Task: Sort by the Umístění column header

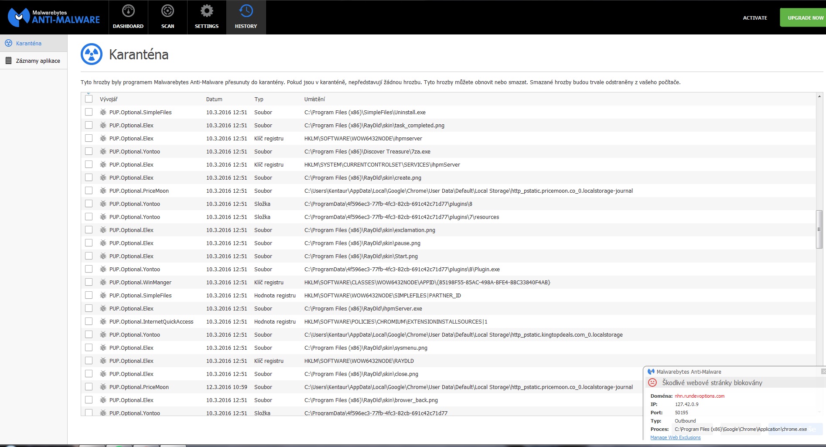Action: click(314, 99)
